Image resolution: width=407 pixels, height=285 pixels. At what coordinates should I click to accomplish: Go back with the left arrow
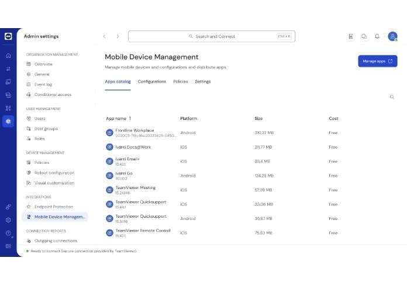(x=104, y=36)
